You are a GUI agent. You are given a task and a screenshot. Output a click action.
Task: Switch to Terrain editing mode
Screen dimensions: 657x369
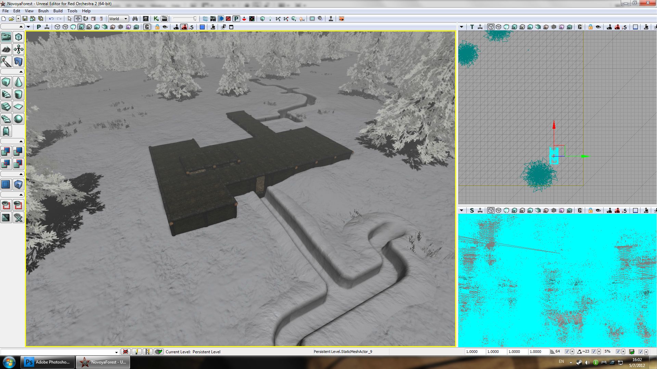[x=6, y=49]
